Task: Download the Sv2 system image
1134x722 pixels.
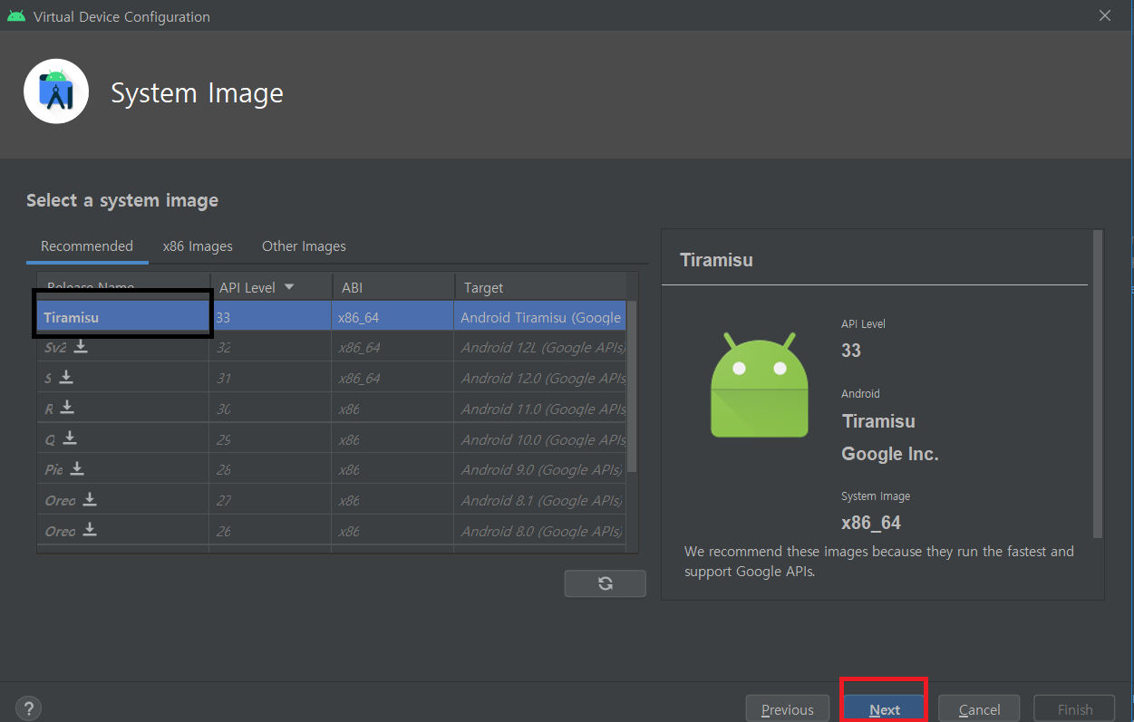Action: coord(81,346)
